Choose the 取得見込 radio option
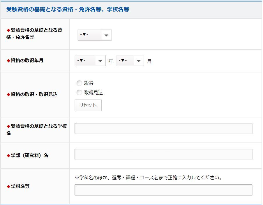 pos(79,93)
